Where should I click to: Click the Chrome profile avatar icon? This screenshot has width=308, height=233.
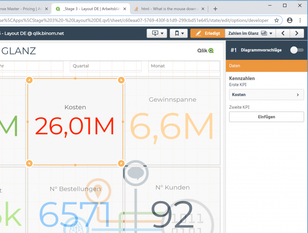click(289, 20)
